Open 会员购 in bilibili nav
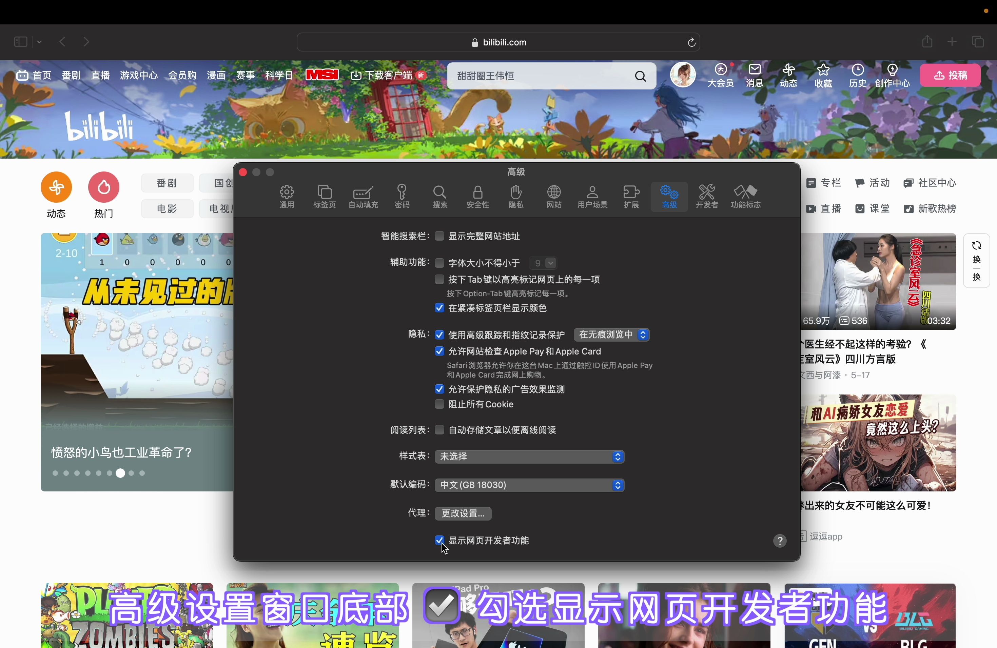The image size is (997, 648). [182, 75]
